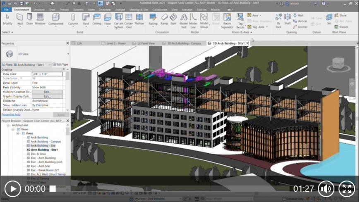Select 3D Arch Building - Campus in browser
The height and width of the screenshot is (202, 360).
coord(43,141)
